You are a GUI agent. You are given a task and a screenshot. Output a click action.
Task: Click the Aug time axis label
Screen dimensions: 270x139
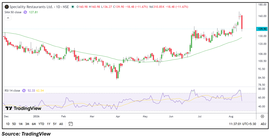coord(231,117)
